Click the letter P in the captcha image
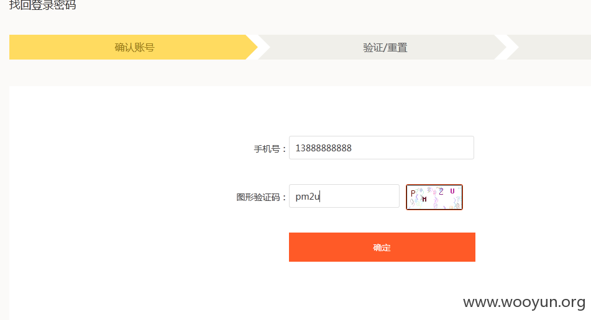The width and height of the screenshot is (591, 320). 413,193
